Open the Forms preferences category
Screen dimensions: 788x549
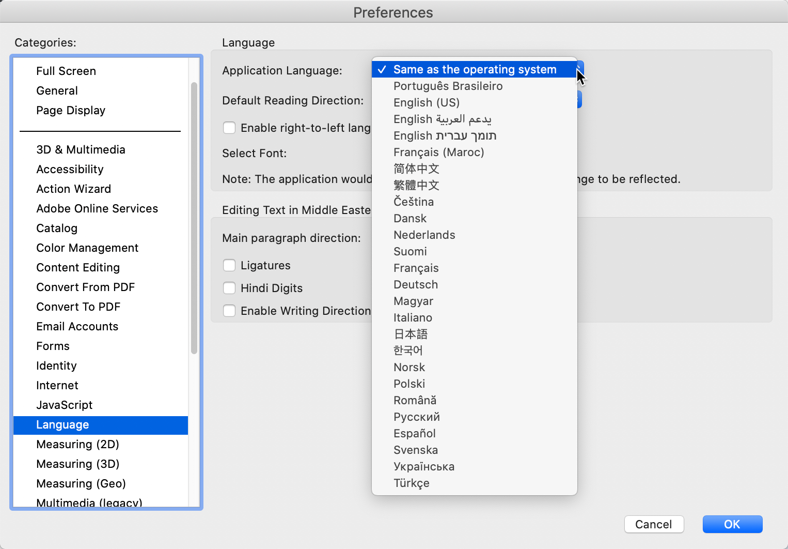tap(53, 346)
